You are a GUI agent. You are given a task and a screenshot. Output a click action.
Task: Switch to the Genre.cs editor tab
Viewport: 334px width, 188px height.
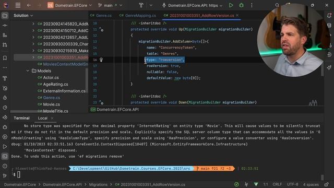click(101, 16)
